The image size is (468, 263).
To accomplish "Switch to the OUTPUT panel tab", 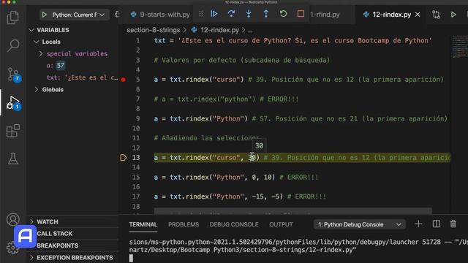I will point(281,224).
